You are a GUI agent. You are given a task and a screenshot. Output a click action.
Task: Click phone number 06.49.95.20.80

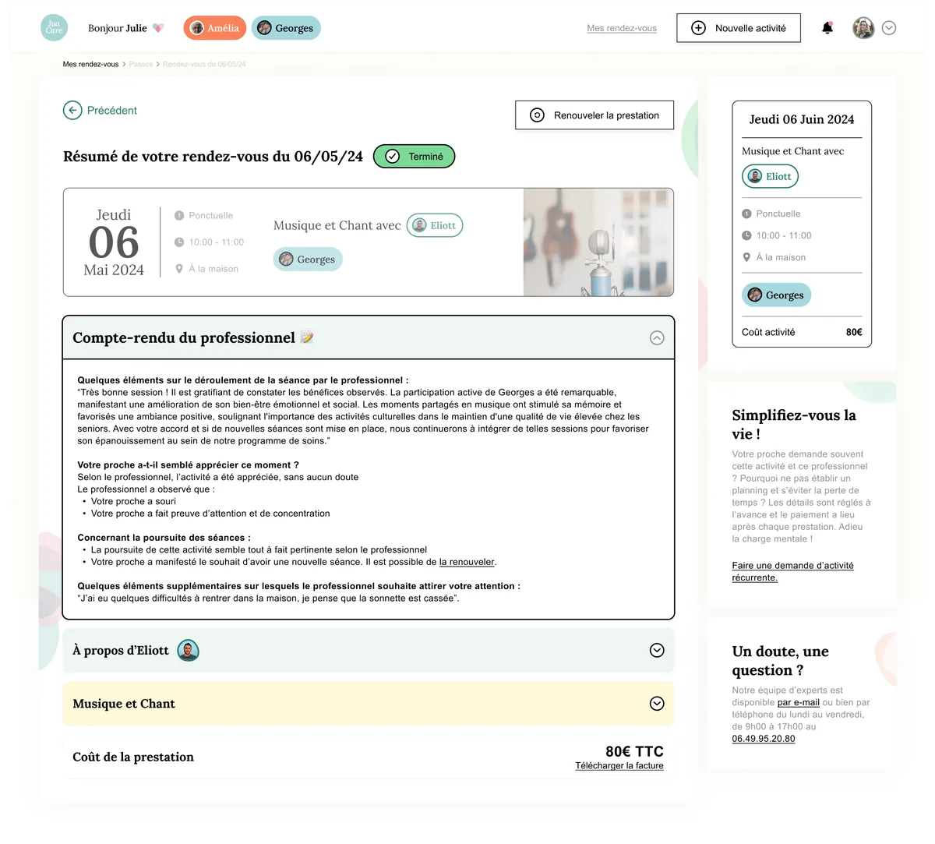764,739
